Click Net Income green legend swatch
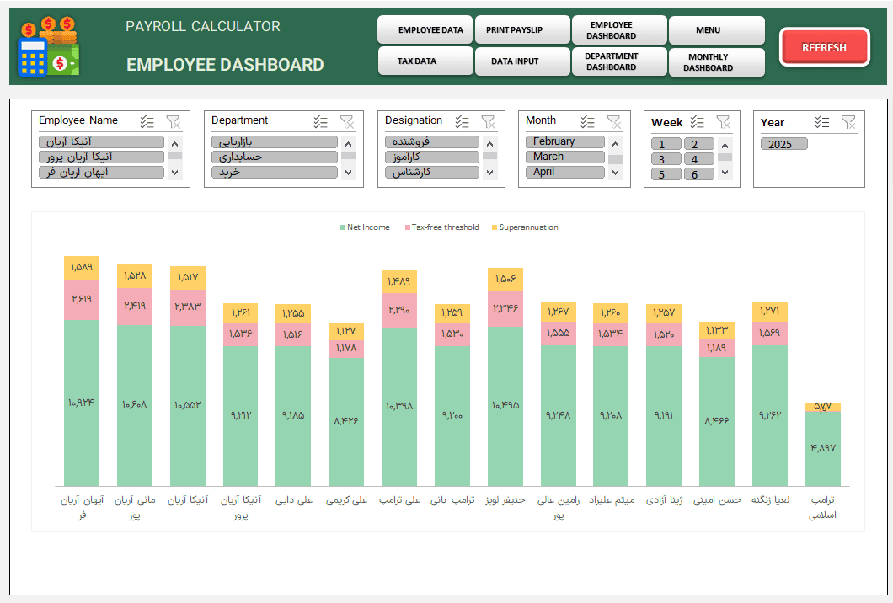The width and height of the screenshot is (893, 603). (343, 227)
